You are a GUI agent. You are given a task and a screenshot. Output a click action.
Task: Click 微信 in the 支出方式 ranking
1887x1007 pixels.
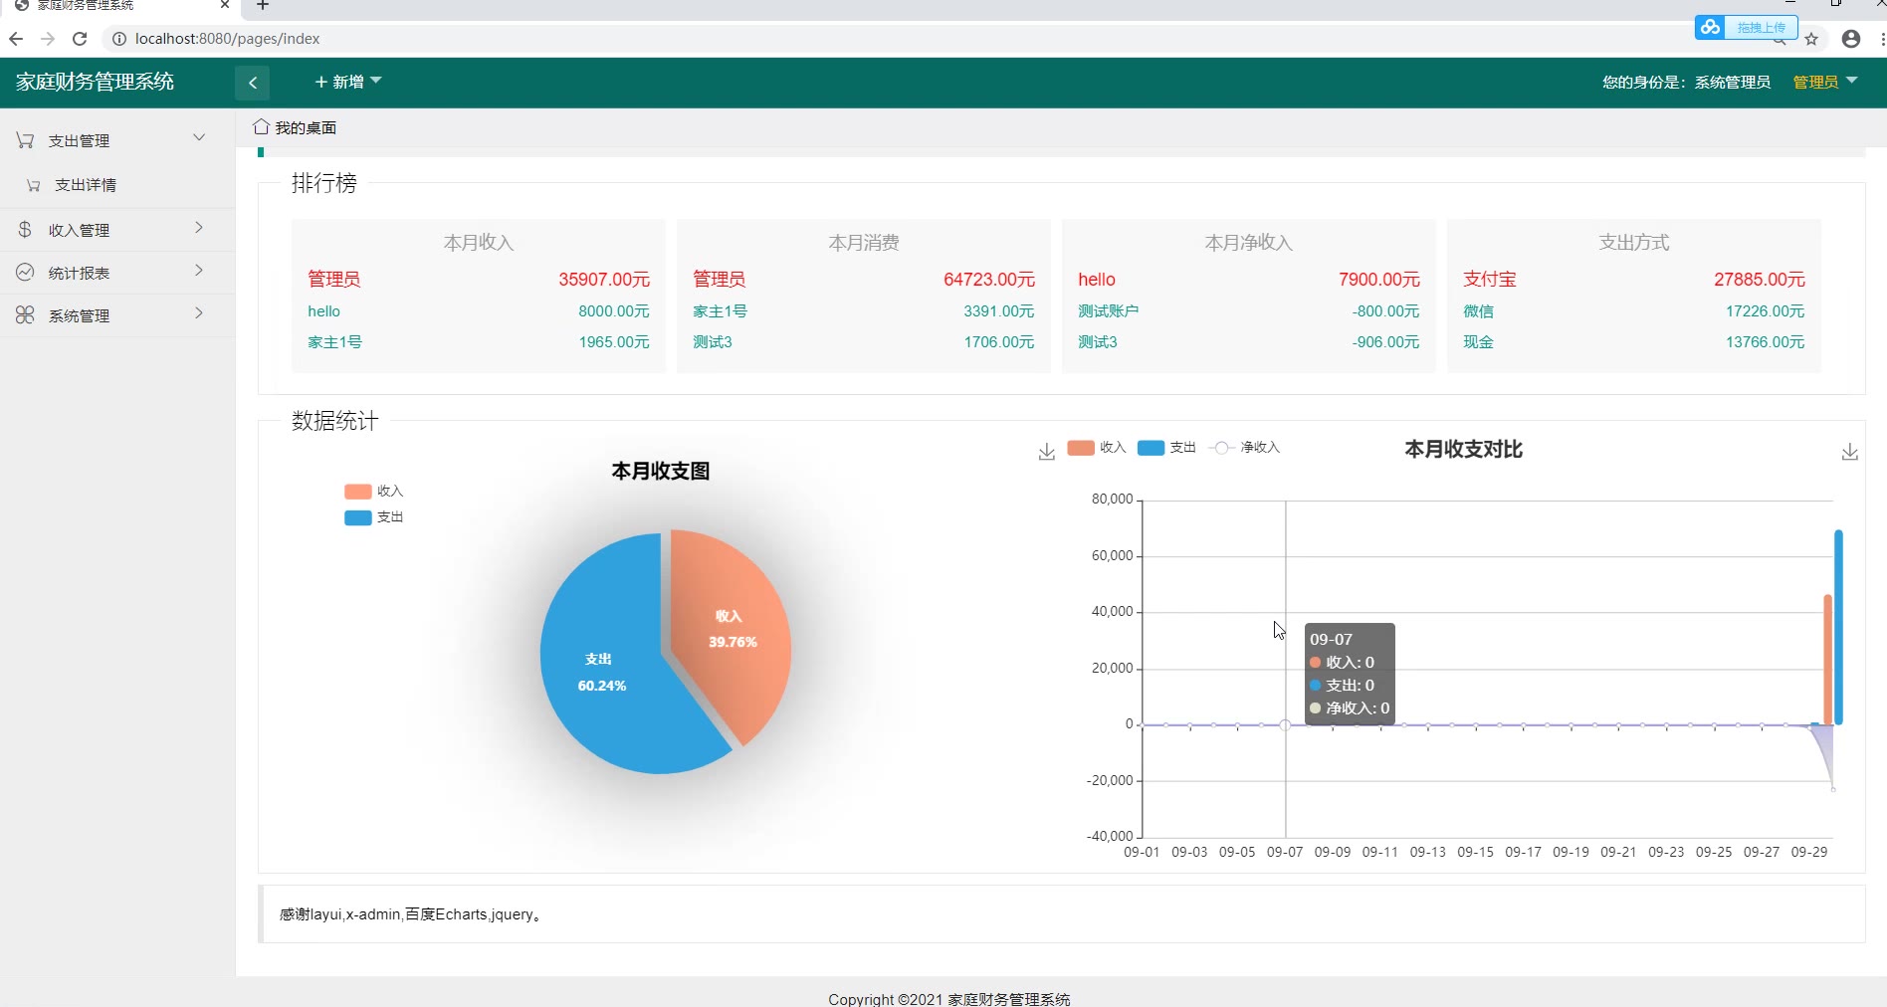1479,311
